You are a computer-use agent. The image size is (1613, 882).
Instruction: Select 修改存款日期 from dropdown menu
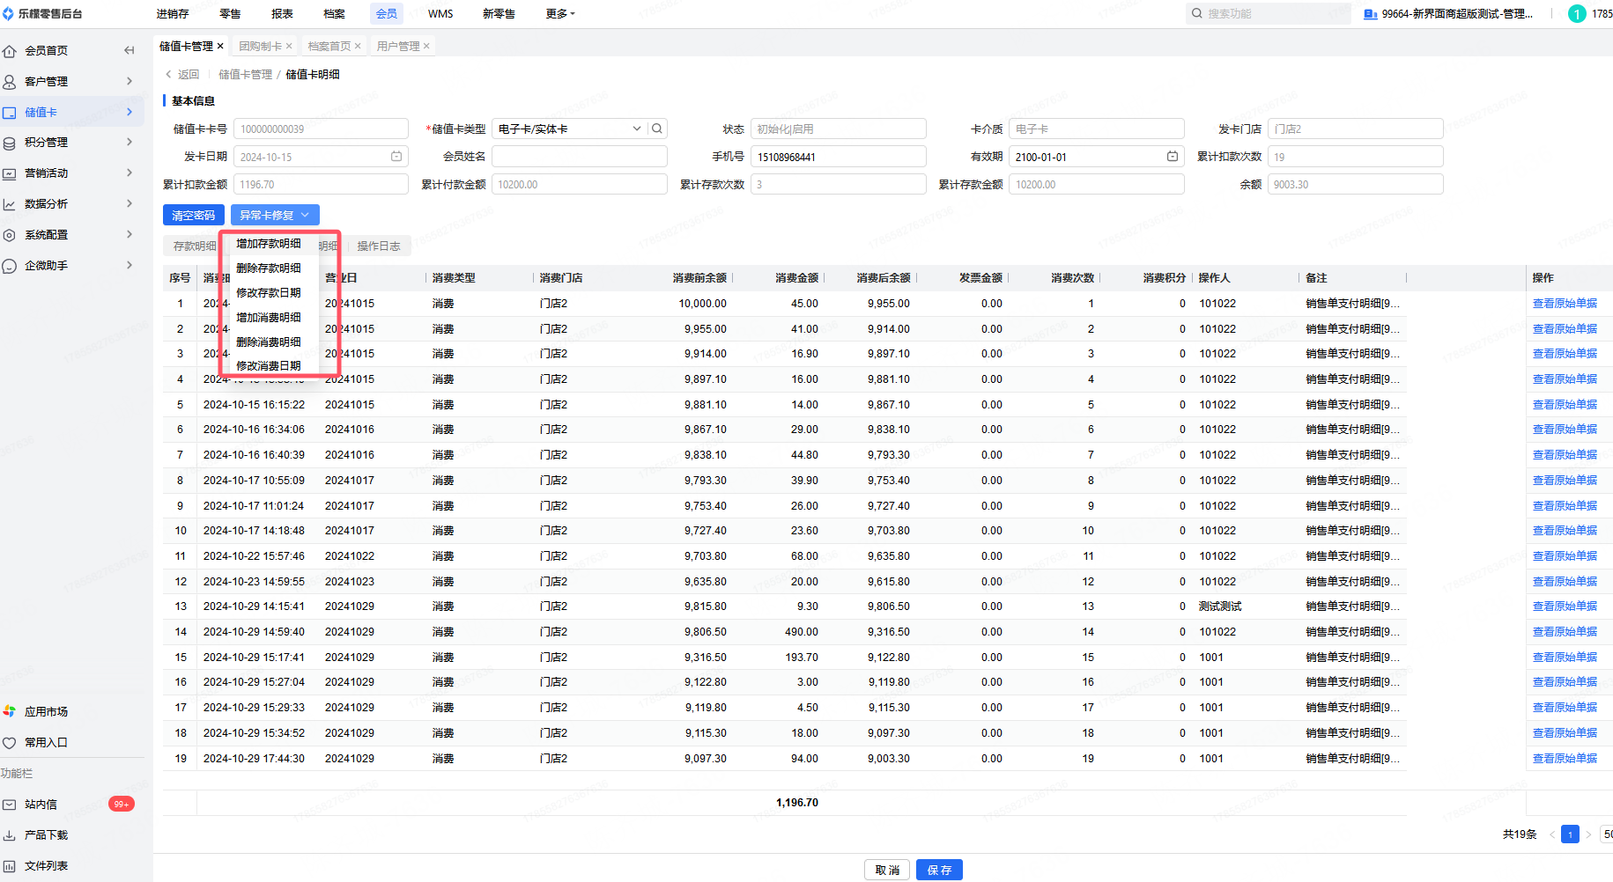click(x=269, y=293)
